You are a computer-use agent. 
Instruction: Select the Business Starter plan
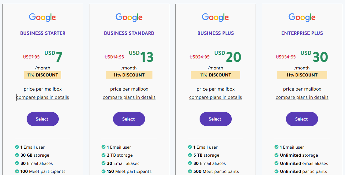[x=43, y=119]
